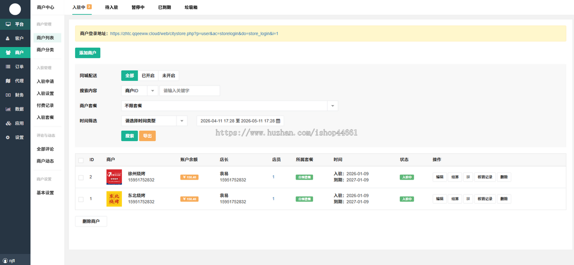This screenshot has height=265, width=574.
Task: Open the 平台 section in the sidebar
Action: pyautogui.click(x=15, y=24)
